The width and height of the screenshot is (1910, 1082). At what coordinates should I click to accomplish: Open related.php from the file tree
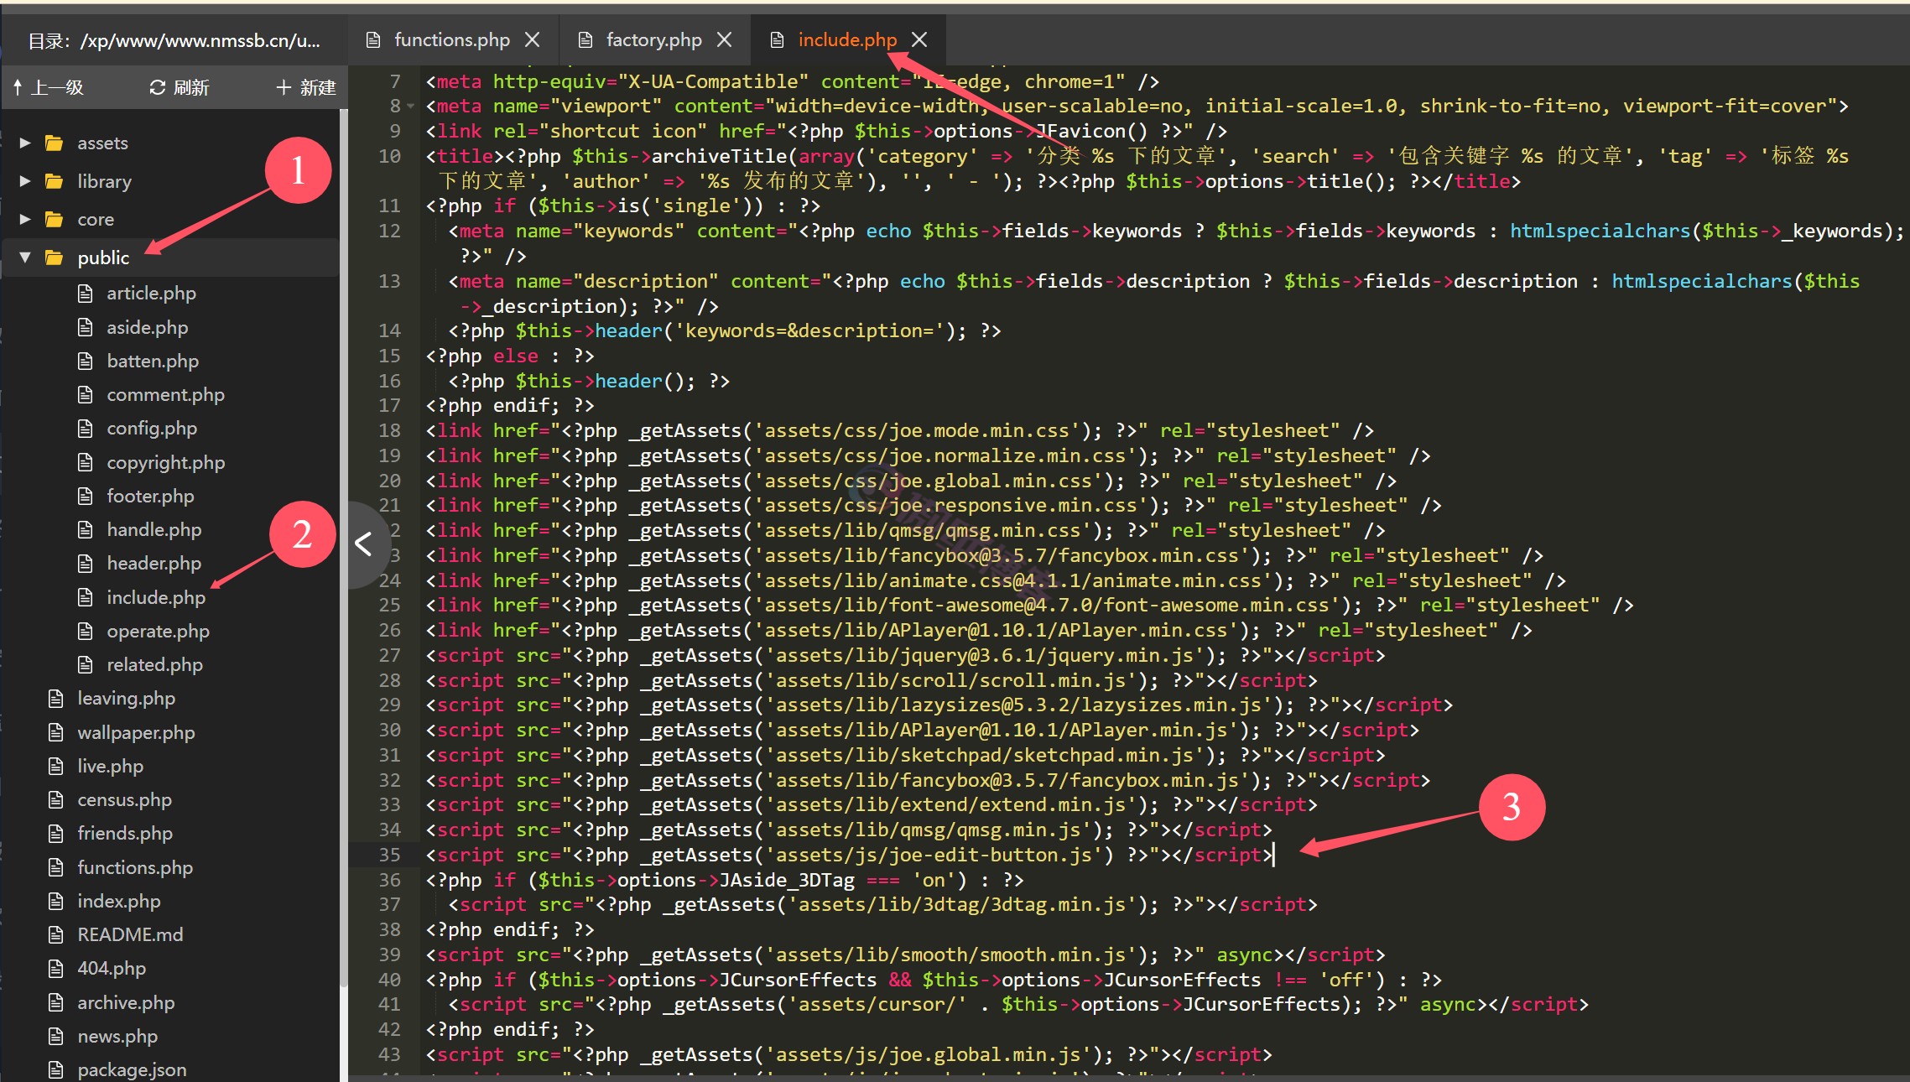click(x=154, y=664)
